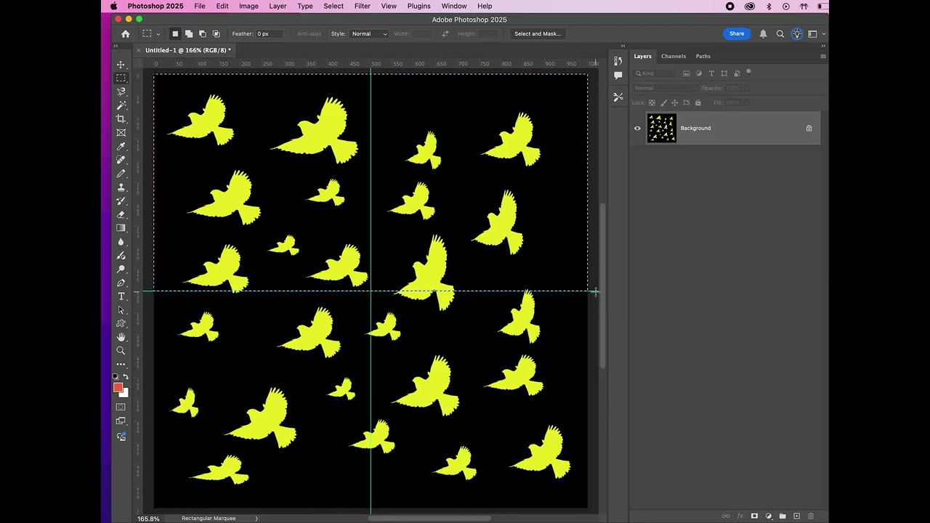
Task: Open the tool preset picker arrow
Action: pyautogui.click(x=158, y=33)
